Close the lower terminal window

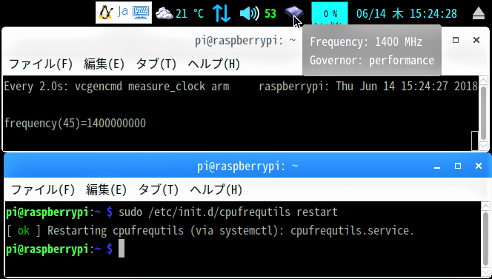click(479, 166)
